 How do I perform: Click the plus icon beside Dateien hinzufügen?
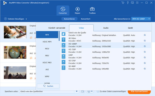point(5,19)
